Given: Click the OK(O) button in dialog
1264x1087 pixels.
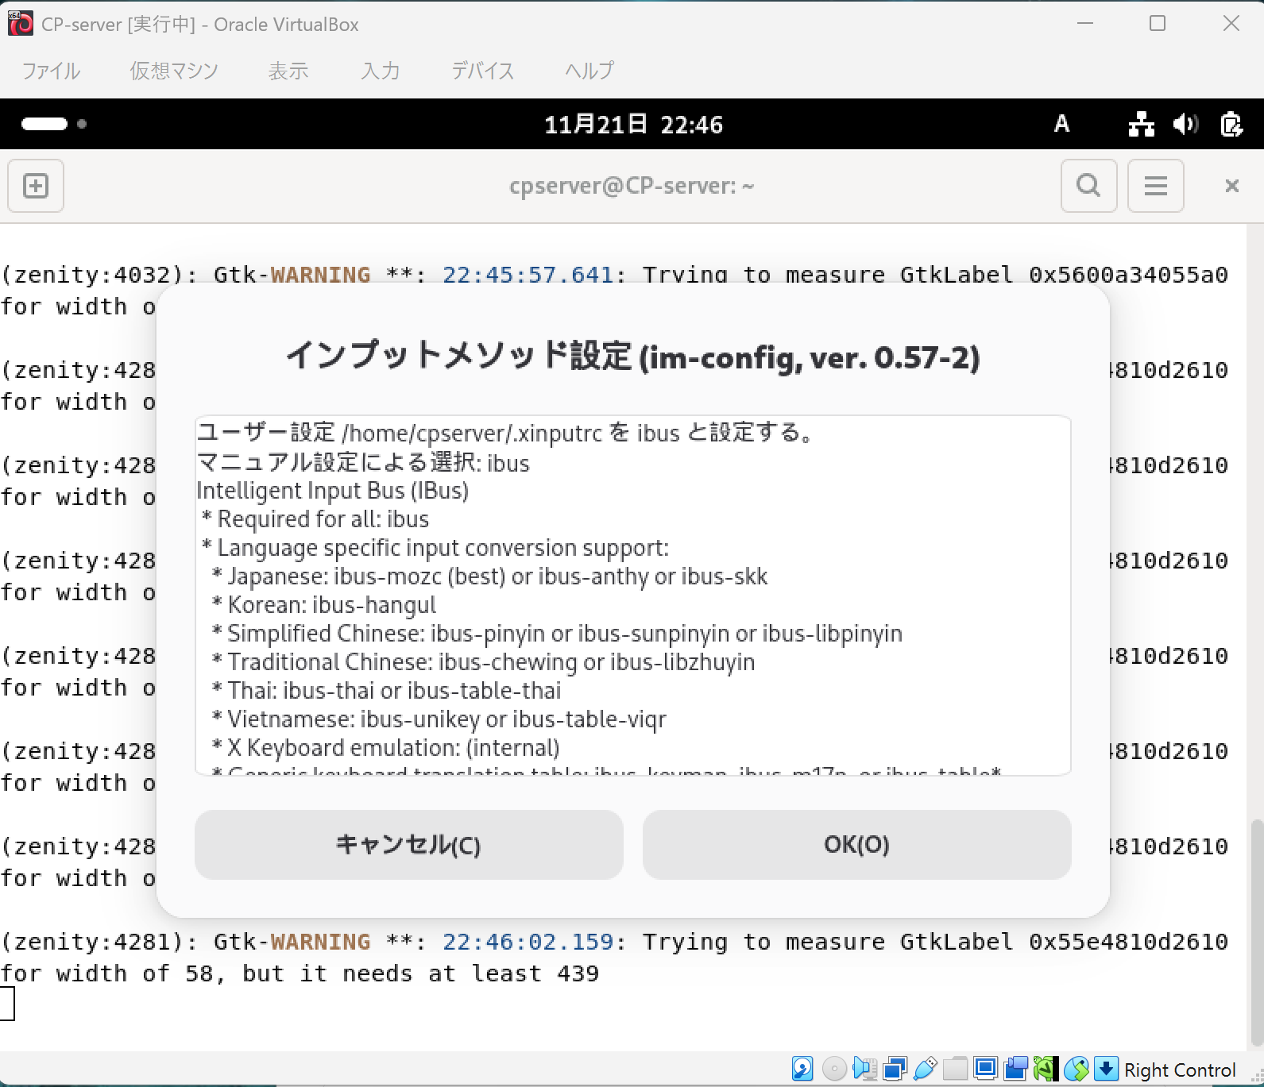Looking at the screenshot, I should tap(856, 845).
